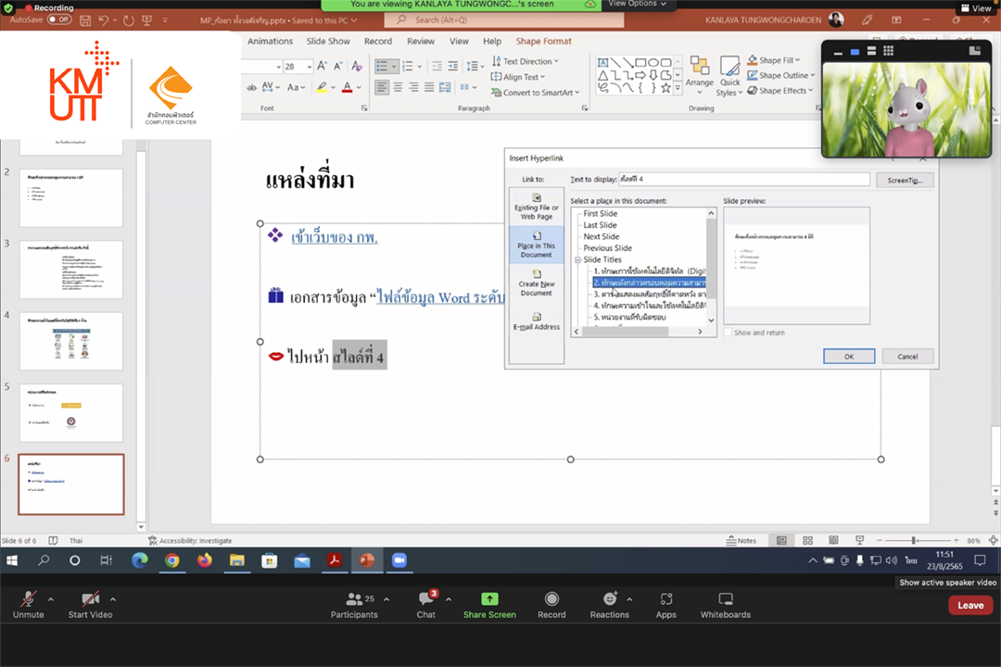Align paragraph text right
This screenshot has width=1001, height=667.
point(413,87)
